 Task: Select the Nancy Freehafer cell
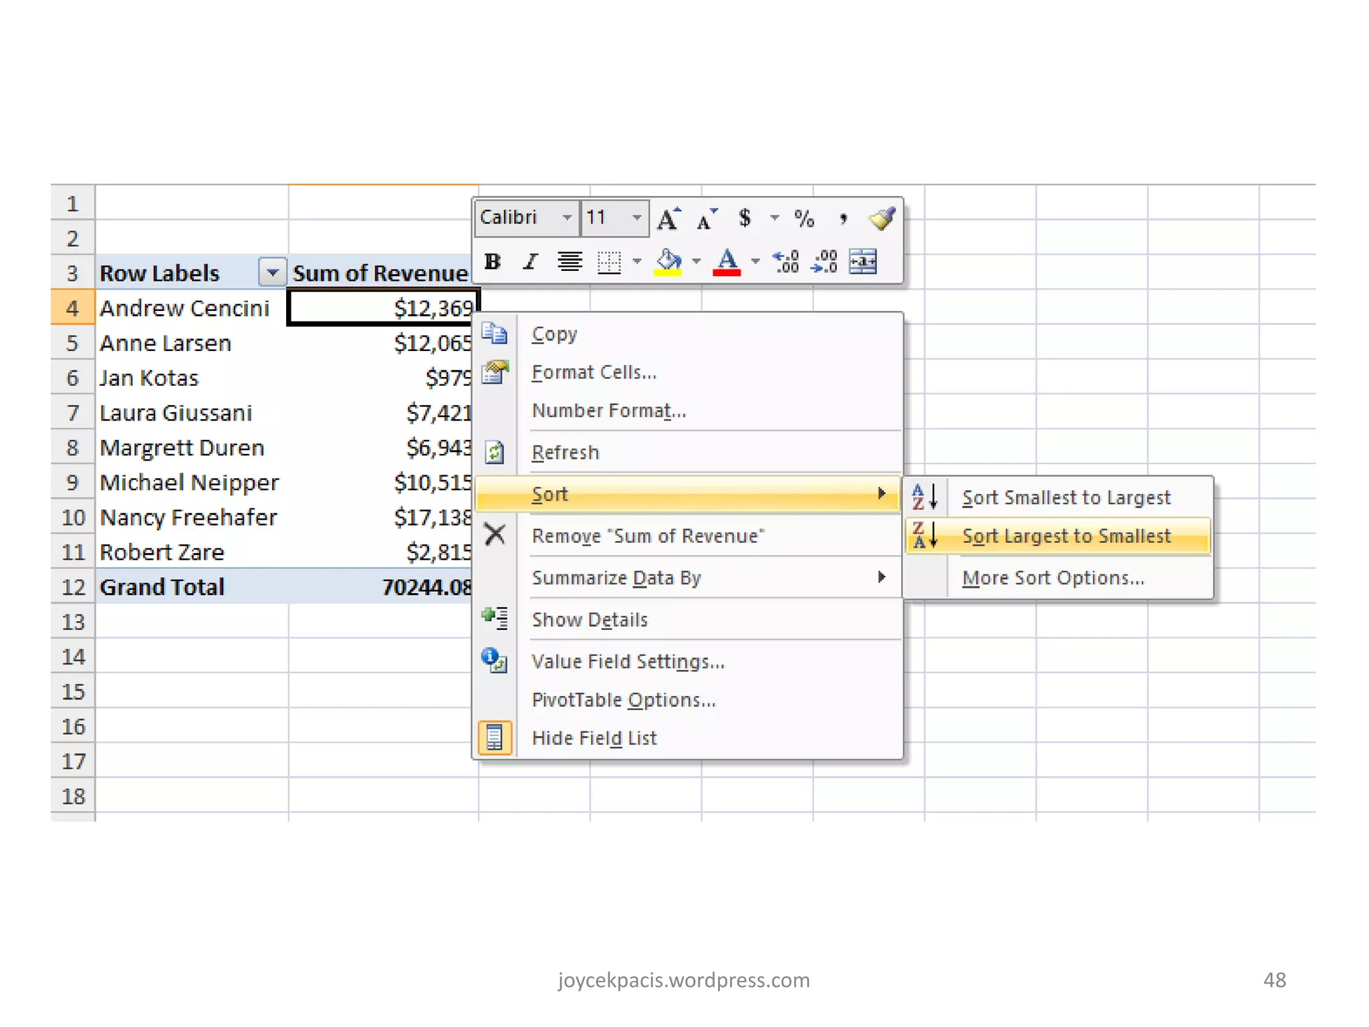189,518
